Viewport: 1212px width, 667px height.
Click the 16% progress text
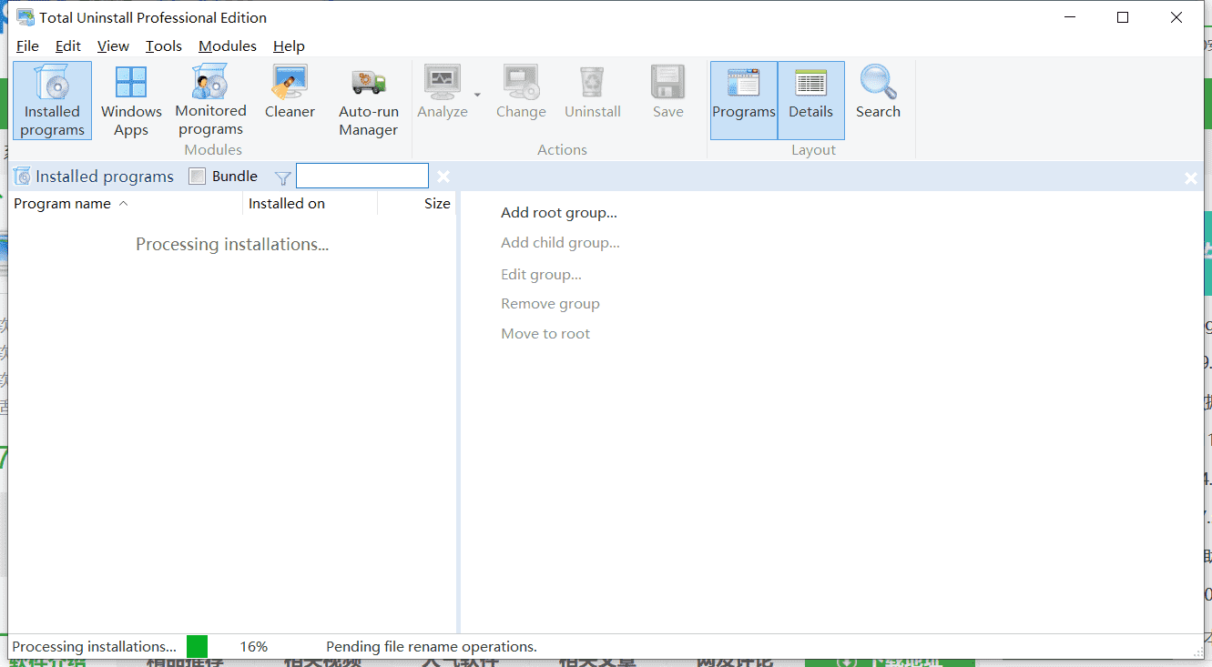[254, 647]
